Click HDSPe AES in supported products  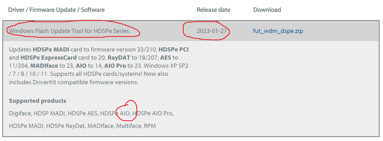point(83,113)
